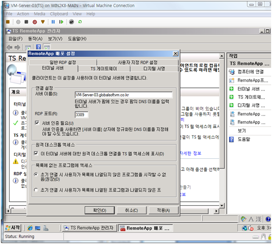Open the Media menu
The width and height of the screenshot is (272, 244).
tap(39, 14)
